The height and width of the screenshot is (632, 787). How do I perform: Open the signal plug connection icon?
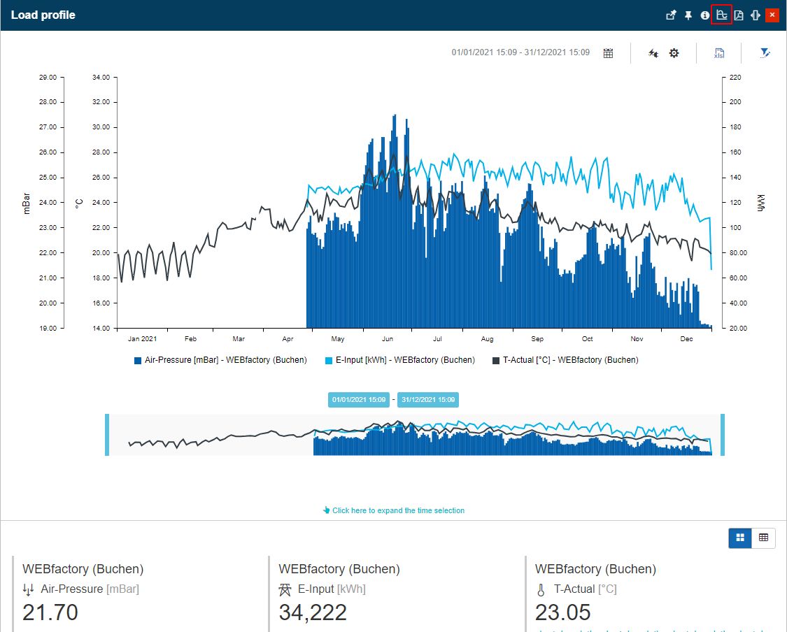653,53
